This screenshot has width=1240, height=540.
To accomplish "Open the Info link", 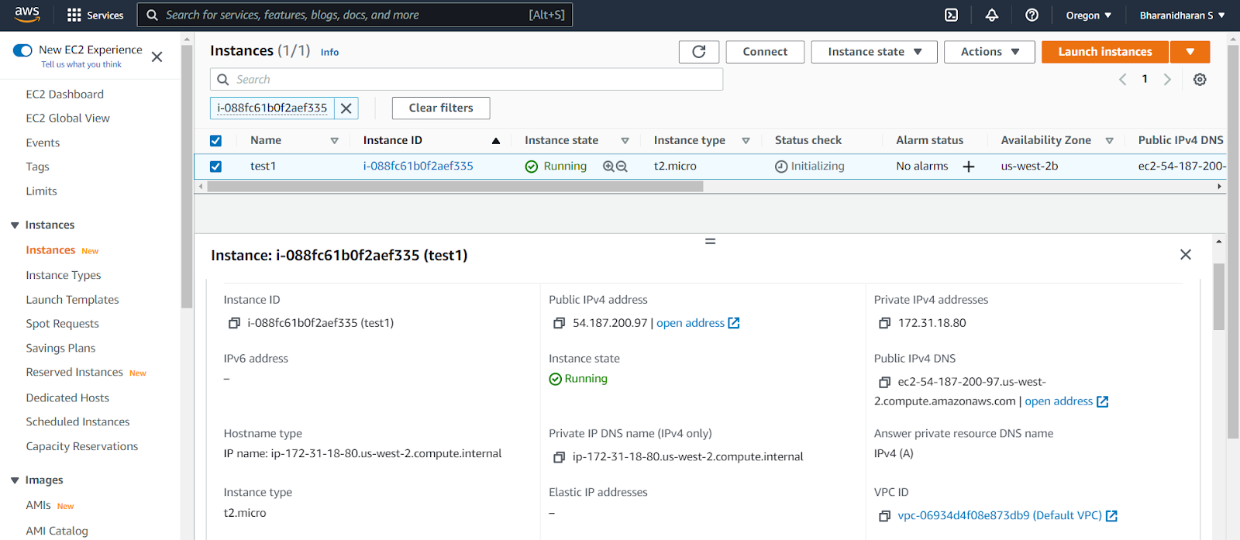I will pyautogui.click(x=329, y=53).
